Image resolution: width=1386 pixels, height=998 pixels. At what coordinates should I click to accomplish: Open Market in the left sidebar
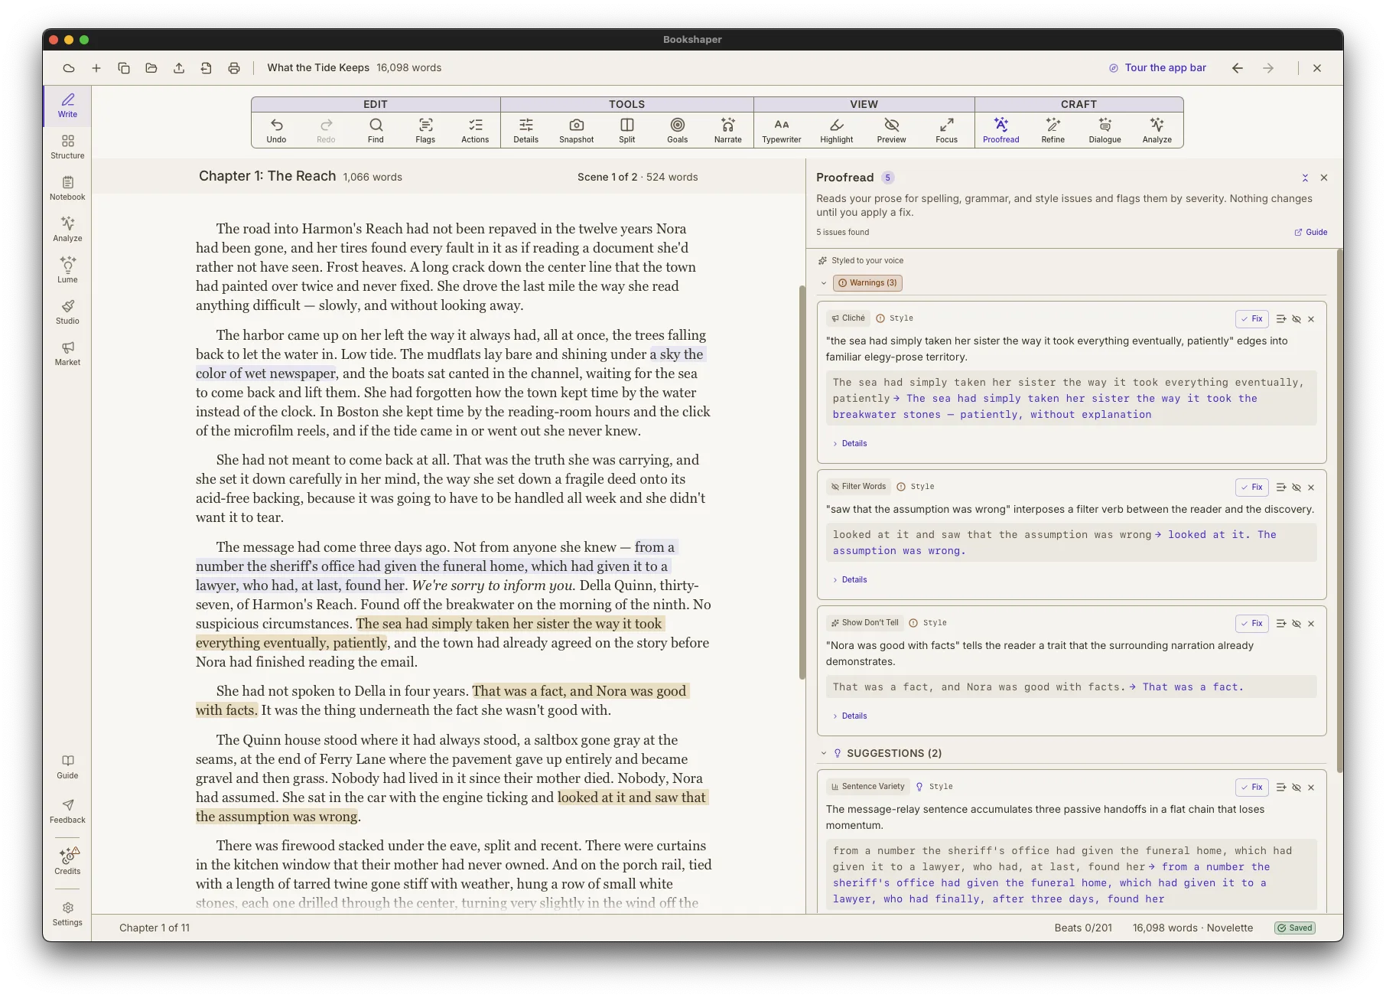point(67,352)
